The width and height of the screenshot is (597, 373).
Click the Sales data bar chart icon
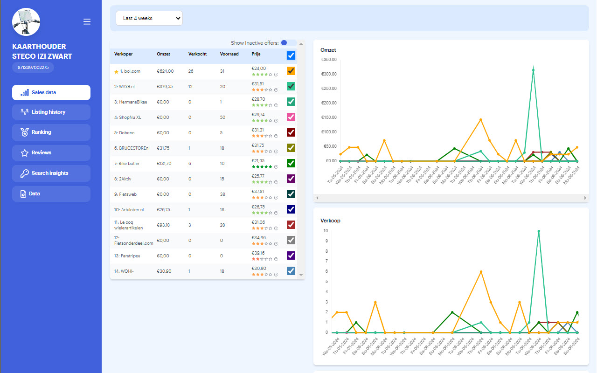[x=25, y=92]
